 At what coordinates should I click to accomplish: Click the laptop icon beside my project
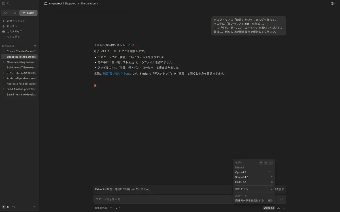coord(46,3)
